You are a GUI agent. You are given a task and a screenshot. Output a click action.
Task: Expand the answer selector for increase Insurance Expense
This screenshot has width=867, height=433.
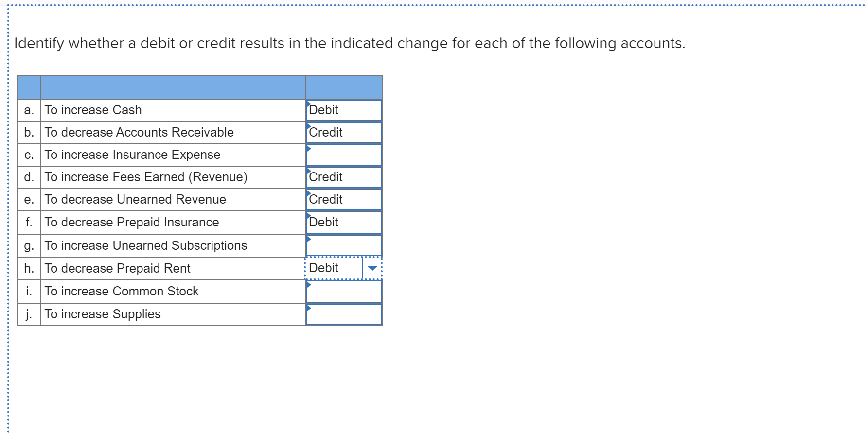(343, 155)
